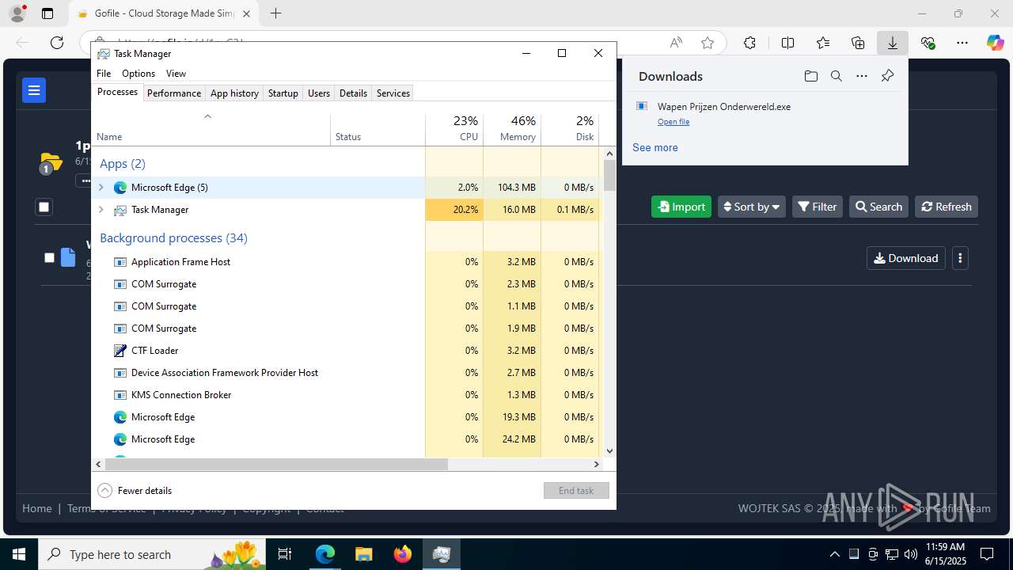Click the horizontal scrollbar in Task Manager
Viewport: 1013px width, 570px height.
click(x=275, y=464)
